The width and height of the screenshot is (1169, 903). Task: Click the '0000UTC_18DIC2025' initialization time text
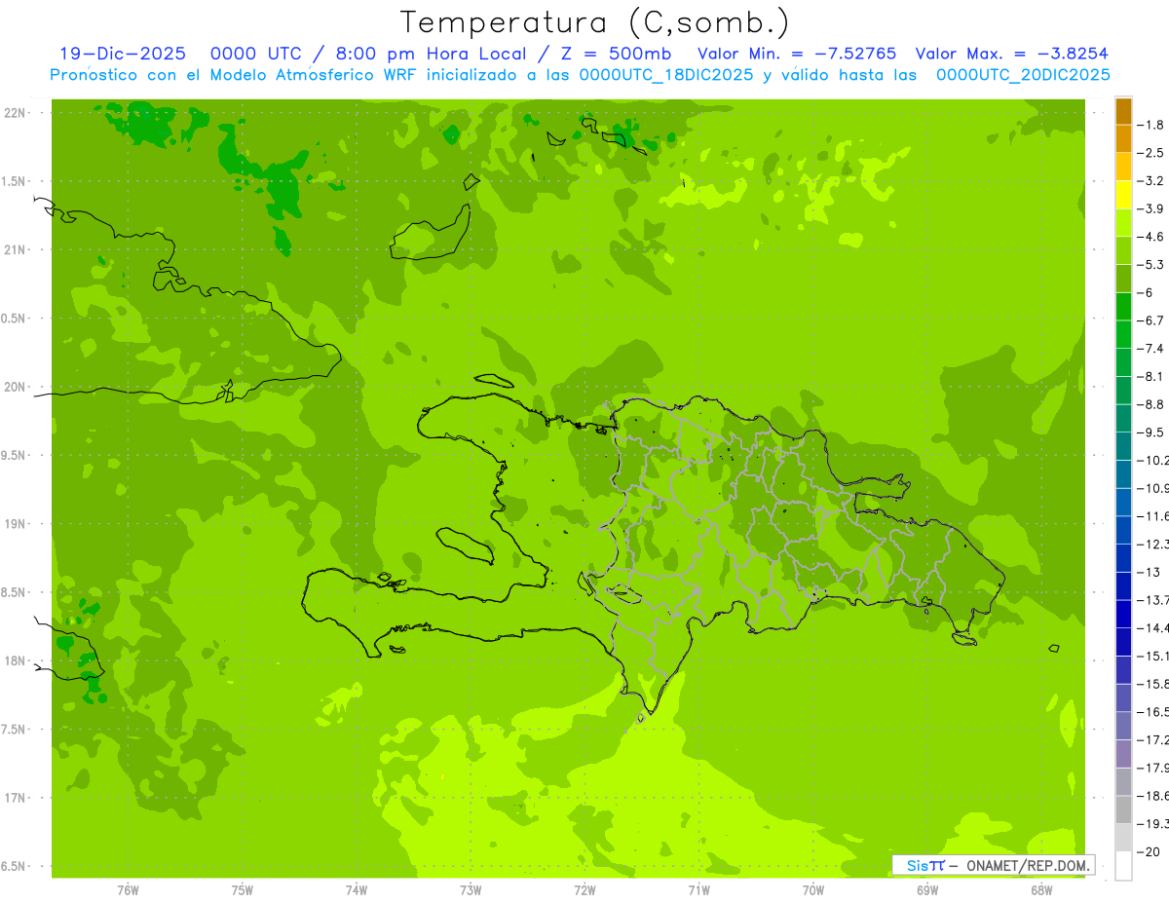tap(666, 75)
